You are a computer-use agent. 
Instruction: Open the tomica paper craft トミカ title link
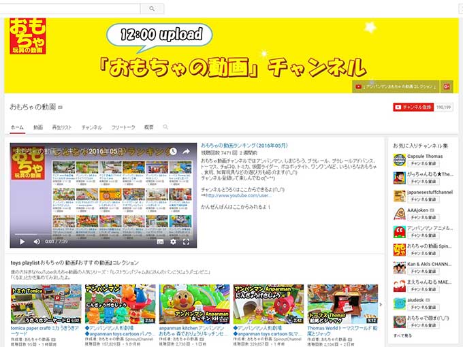pyautogui.click(x=45, y=331)
